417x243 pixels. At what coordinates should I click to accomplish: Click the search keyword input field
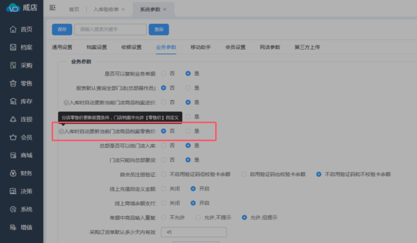point(110,29)
